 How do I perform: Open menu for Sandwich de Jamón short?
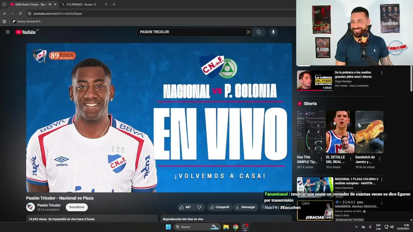click(x=379, y=159)
